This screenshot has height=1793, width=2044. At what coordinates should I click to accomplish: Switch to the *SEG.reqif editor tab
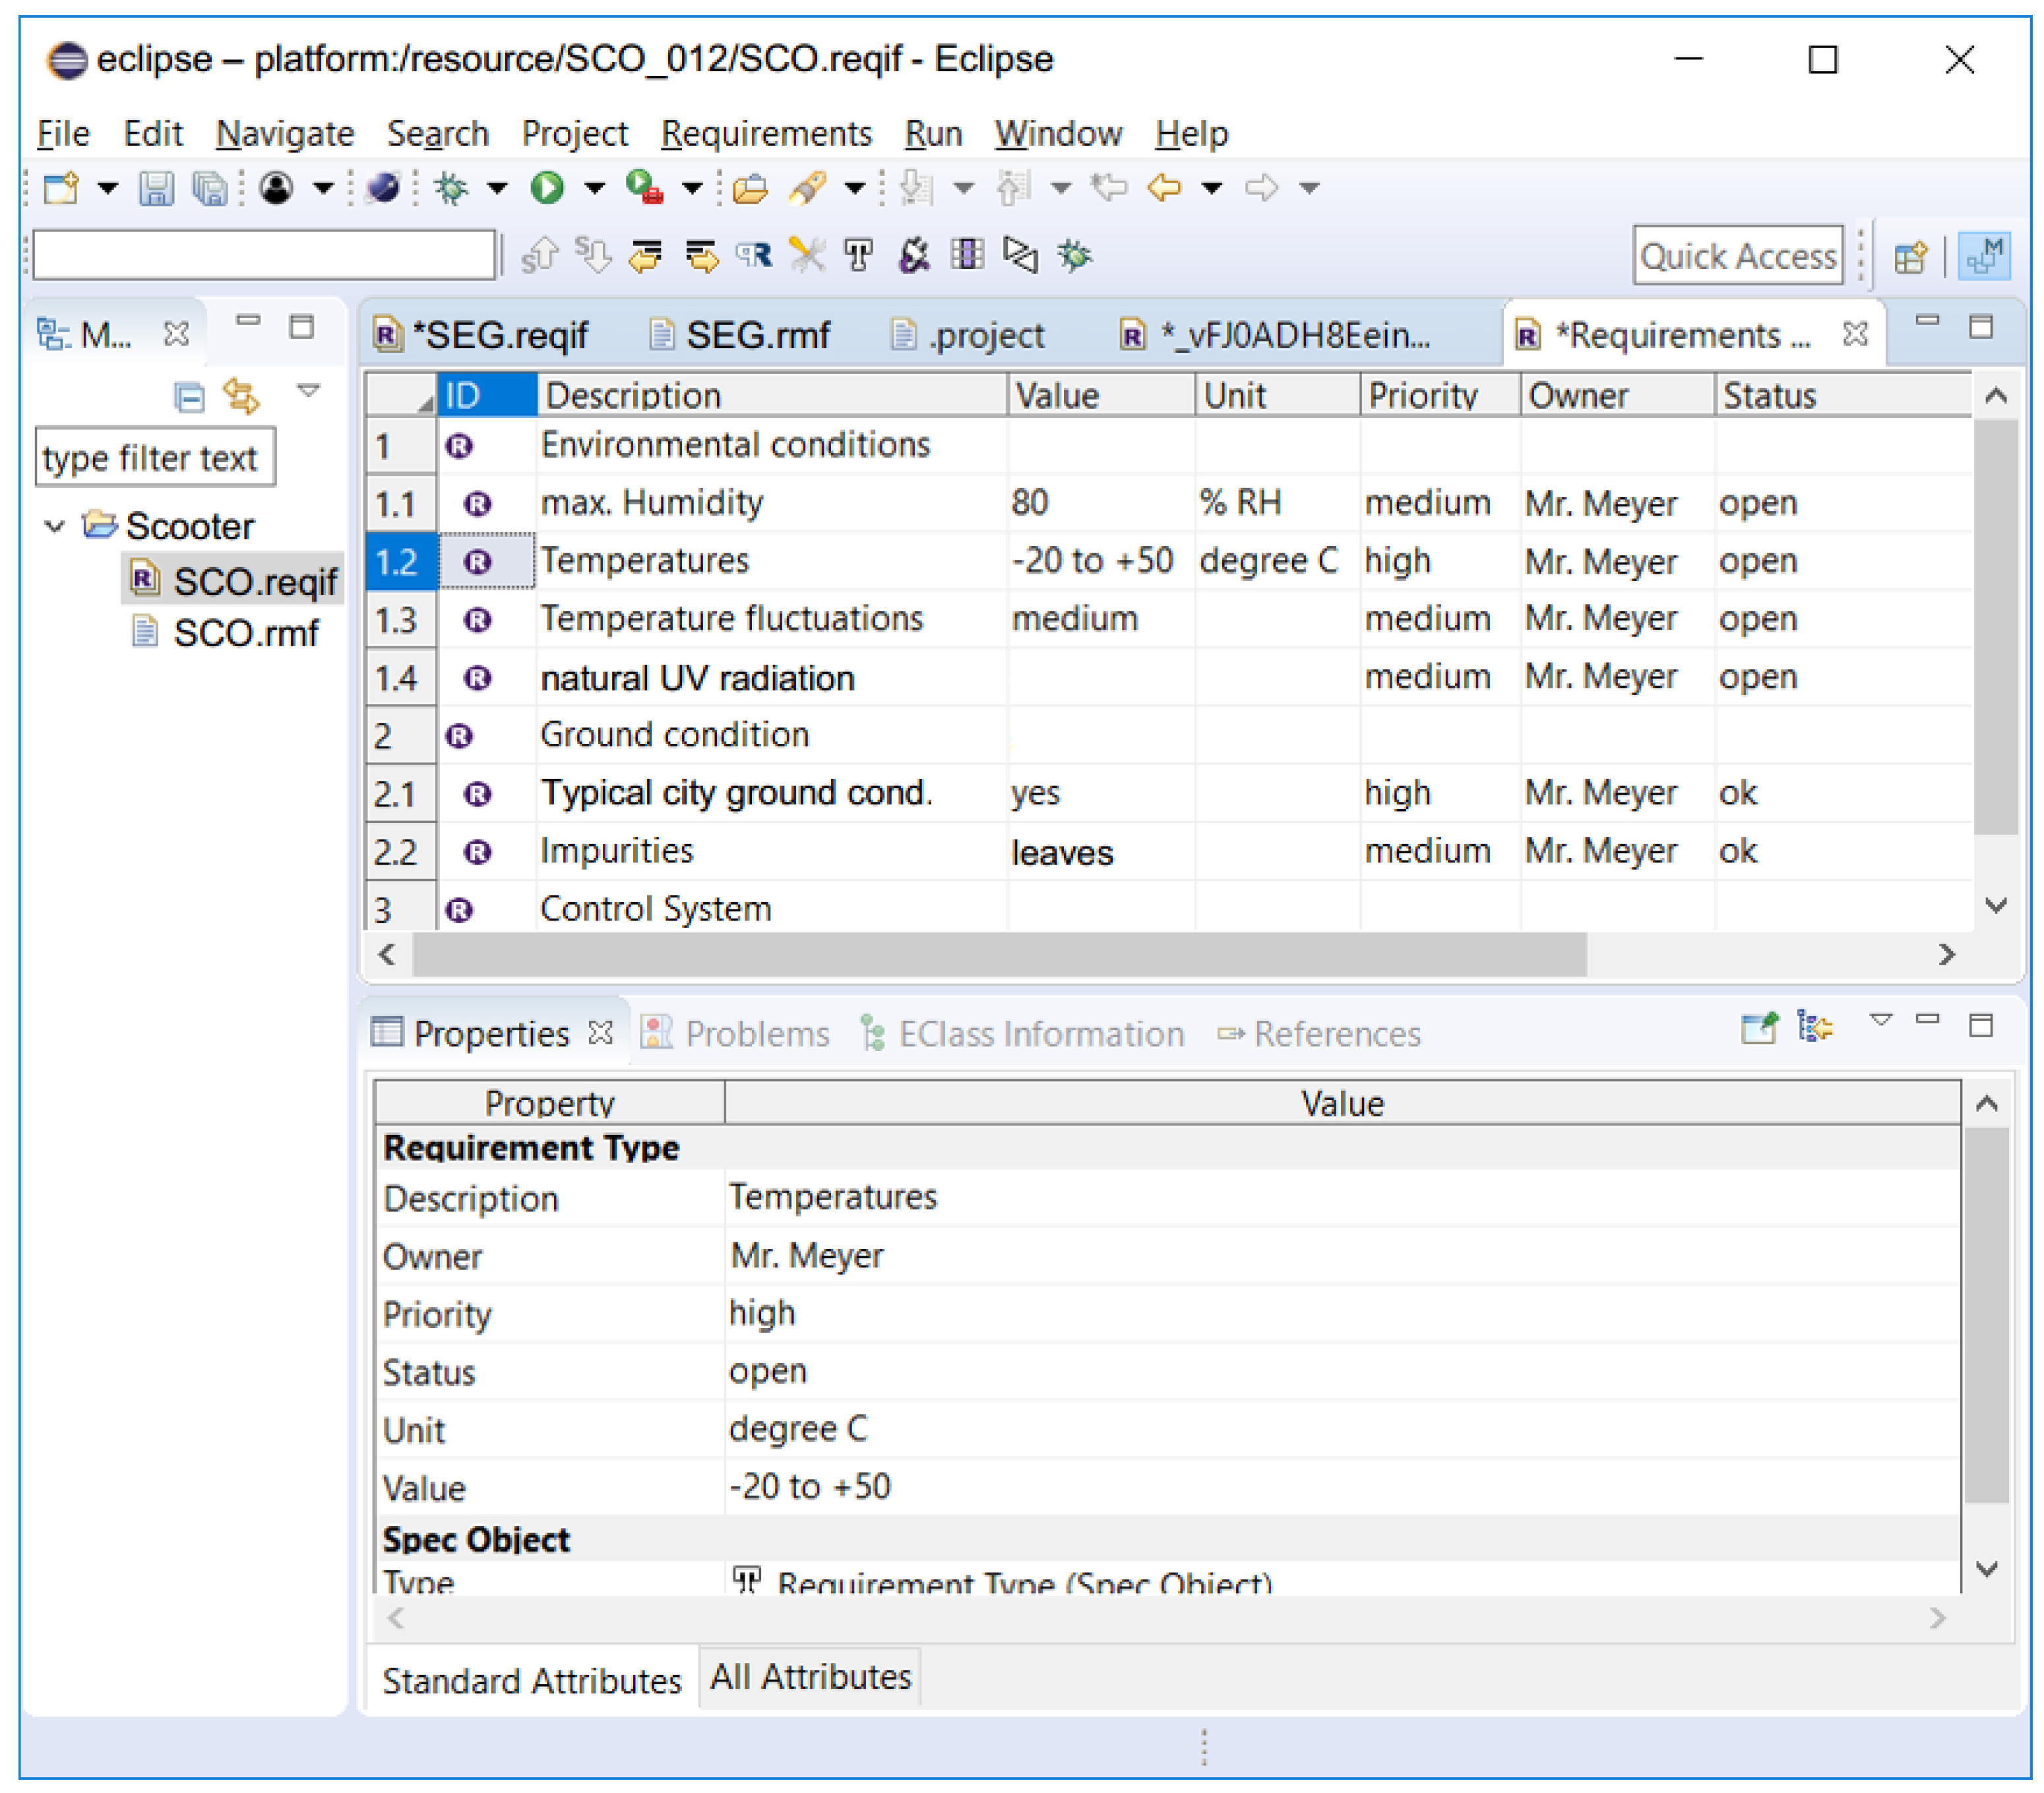point(483,335)
